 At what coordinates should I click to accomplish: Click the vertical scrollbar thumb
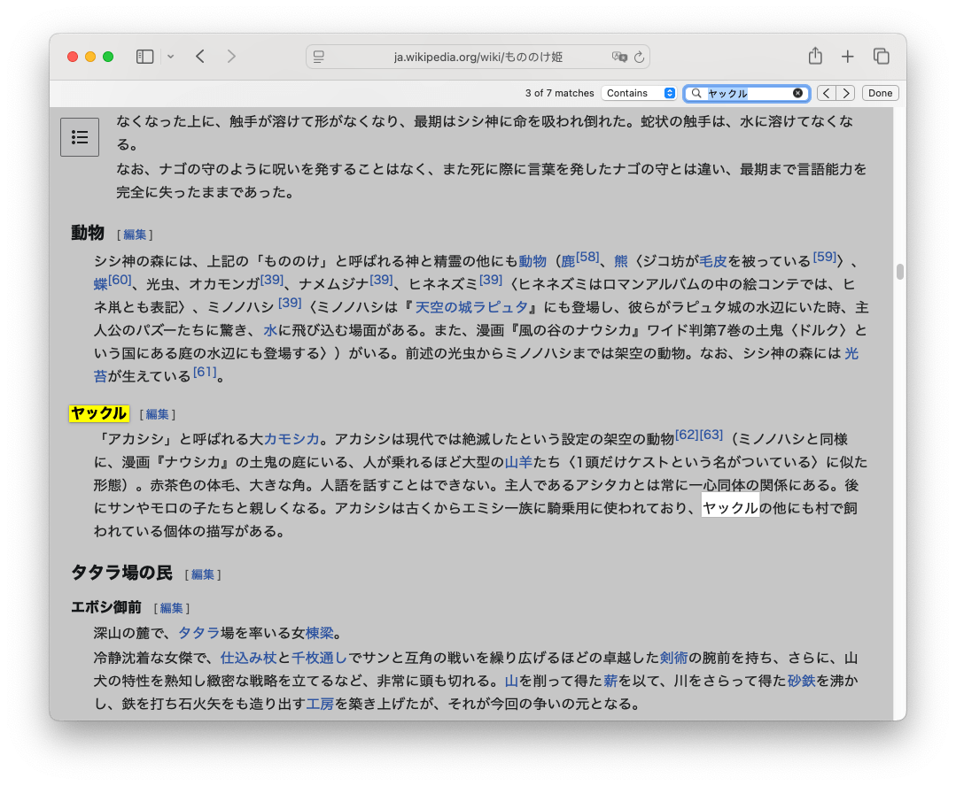tap(900, 272)
